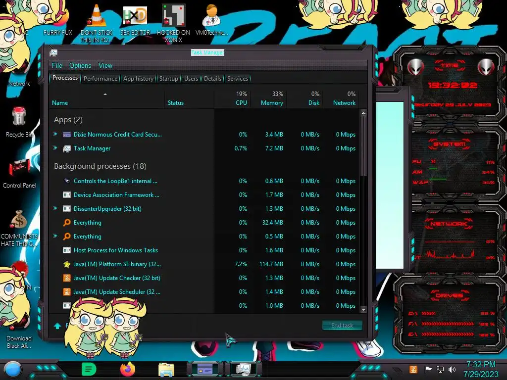This screenshot has height=380, width=507.
Task: Open the Recycle Bin icon
Action: click(19, 122)
